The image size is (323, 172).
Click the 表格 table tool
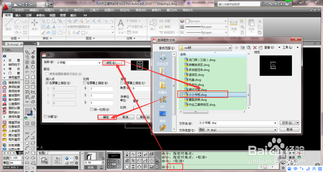click(132, 32)
